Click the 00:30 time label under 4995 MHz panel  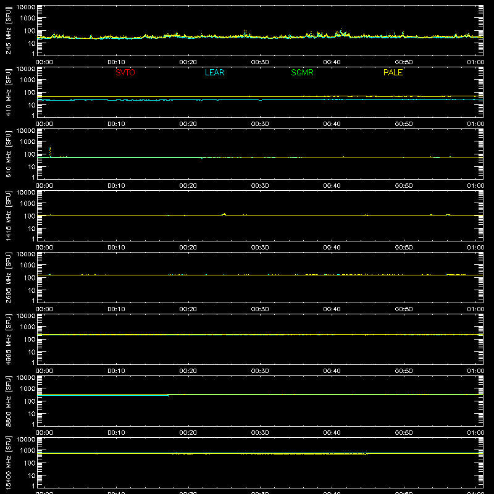(260, 371)
